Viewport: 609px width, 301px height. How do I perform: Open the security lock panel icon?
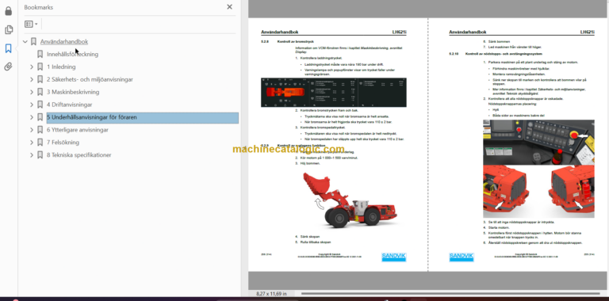pyautogui.click(x=8, y=11)
